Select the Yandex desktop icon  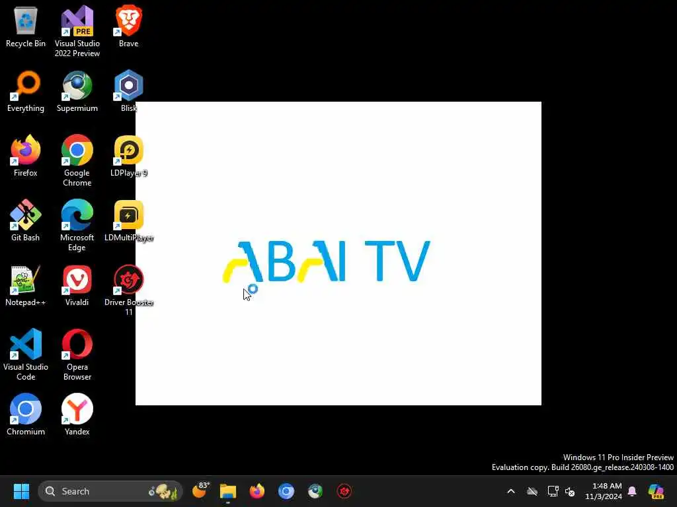(77, 415)
